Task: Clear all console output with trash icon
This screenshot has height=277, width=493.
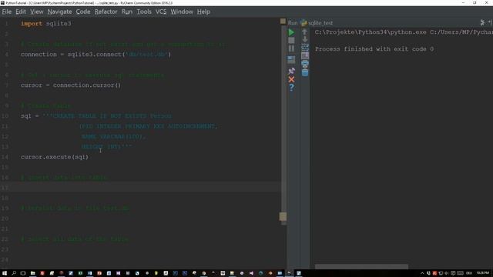Action: click(305, 72)
